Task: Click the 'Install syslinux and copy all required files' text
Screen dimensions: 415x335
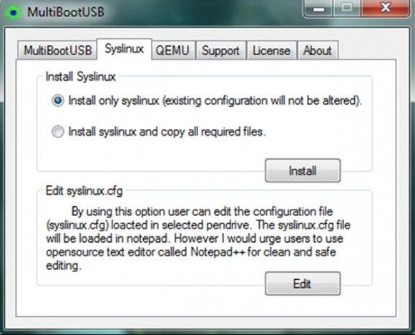Action: (167, 132)
